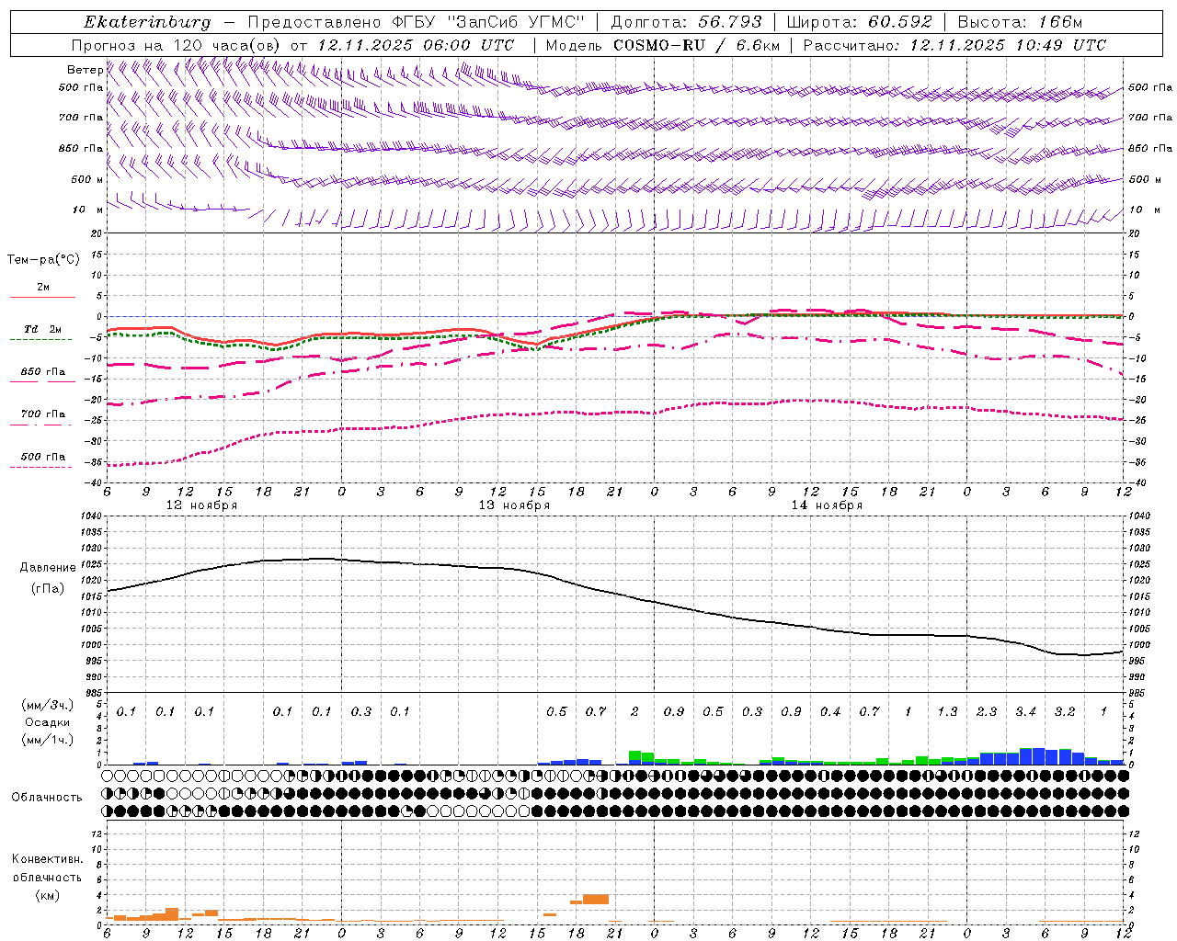Click the "3.4" precipitation amount
The width and height of the screenshot is (1177, 941).
pyautogui.click(x=1025, y=711)
